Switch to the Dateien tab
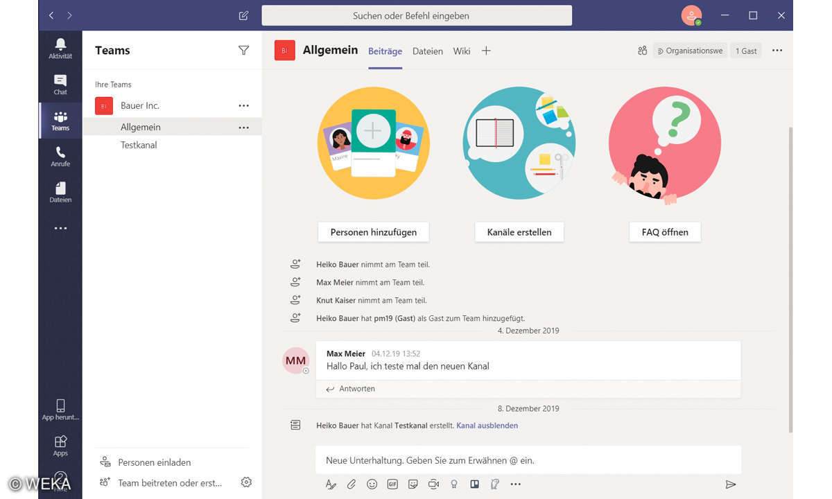 click(x=428, y=51)
